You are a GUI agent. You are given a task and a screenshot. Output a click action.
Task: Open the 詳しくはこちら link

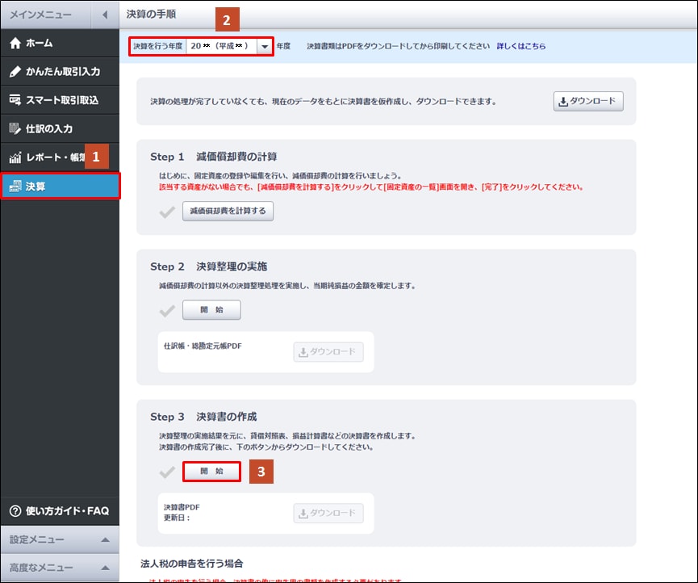click(521, 47)
